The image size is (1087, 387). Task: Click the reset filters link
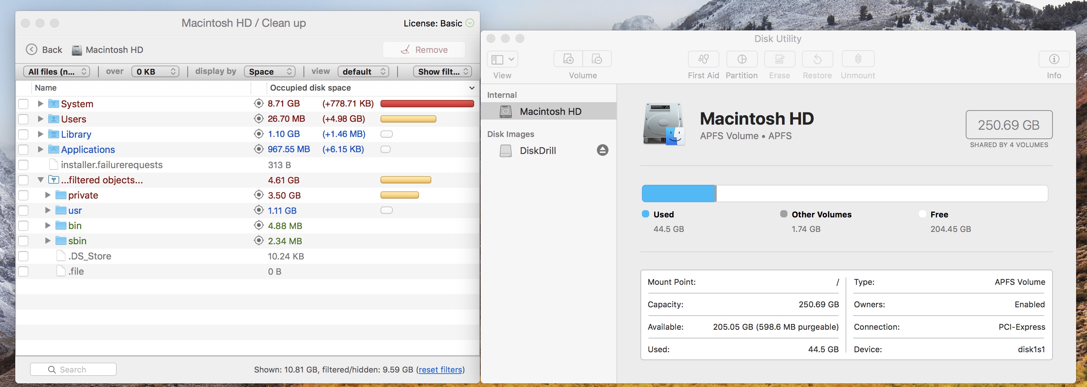440,369
